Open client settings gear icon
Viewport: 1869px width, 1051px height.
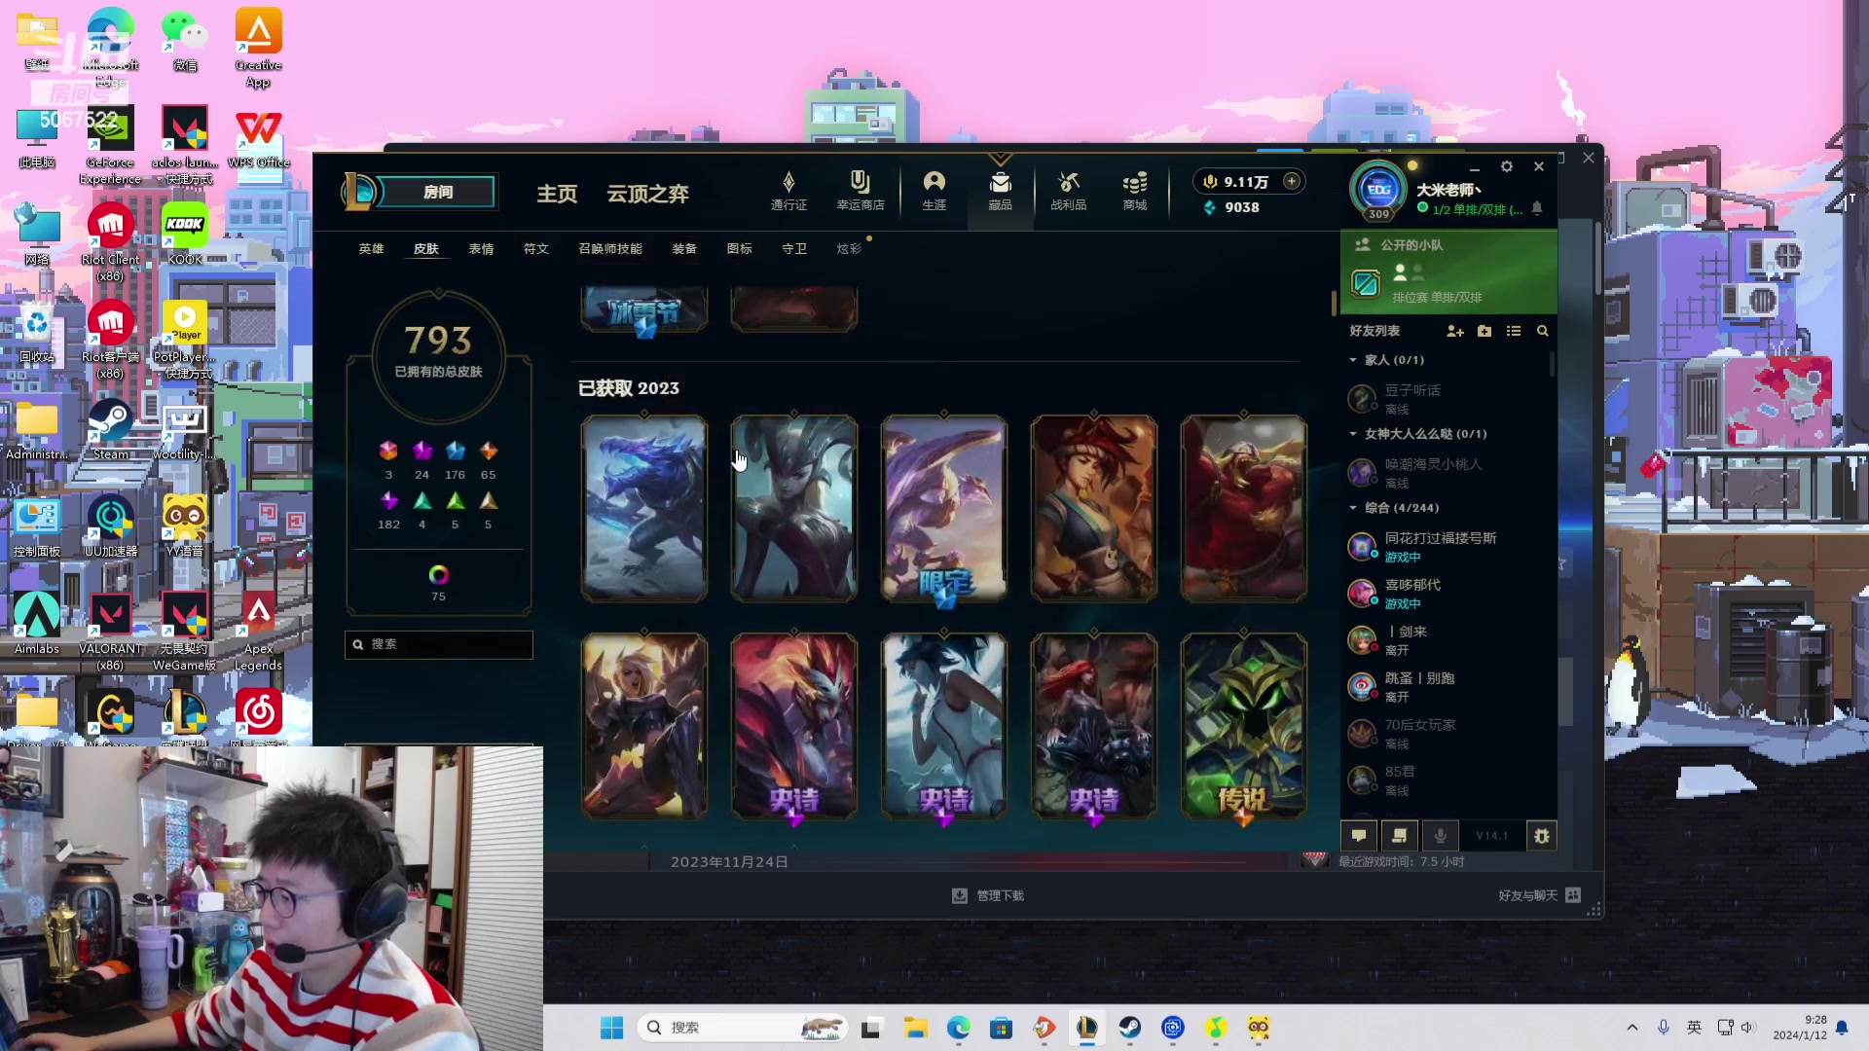(1507, 166)
